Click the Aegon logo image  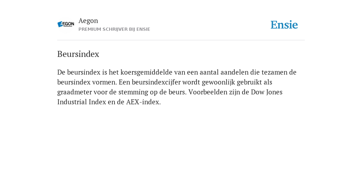tap(66, 24)
